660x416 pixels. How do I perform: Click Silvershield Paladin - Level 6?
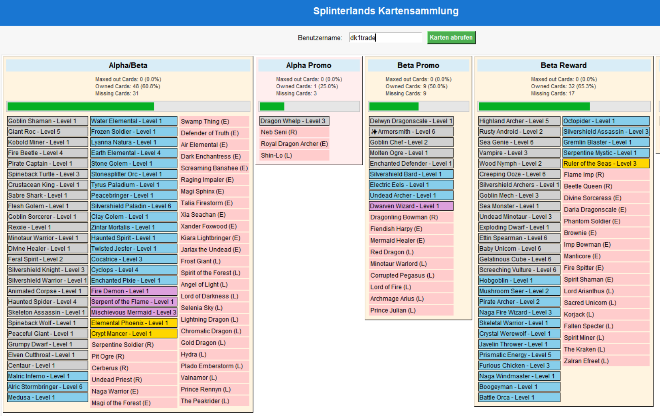pos(133,206)
